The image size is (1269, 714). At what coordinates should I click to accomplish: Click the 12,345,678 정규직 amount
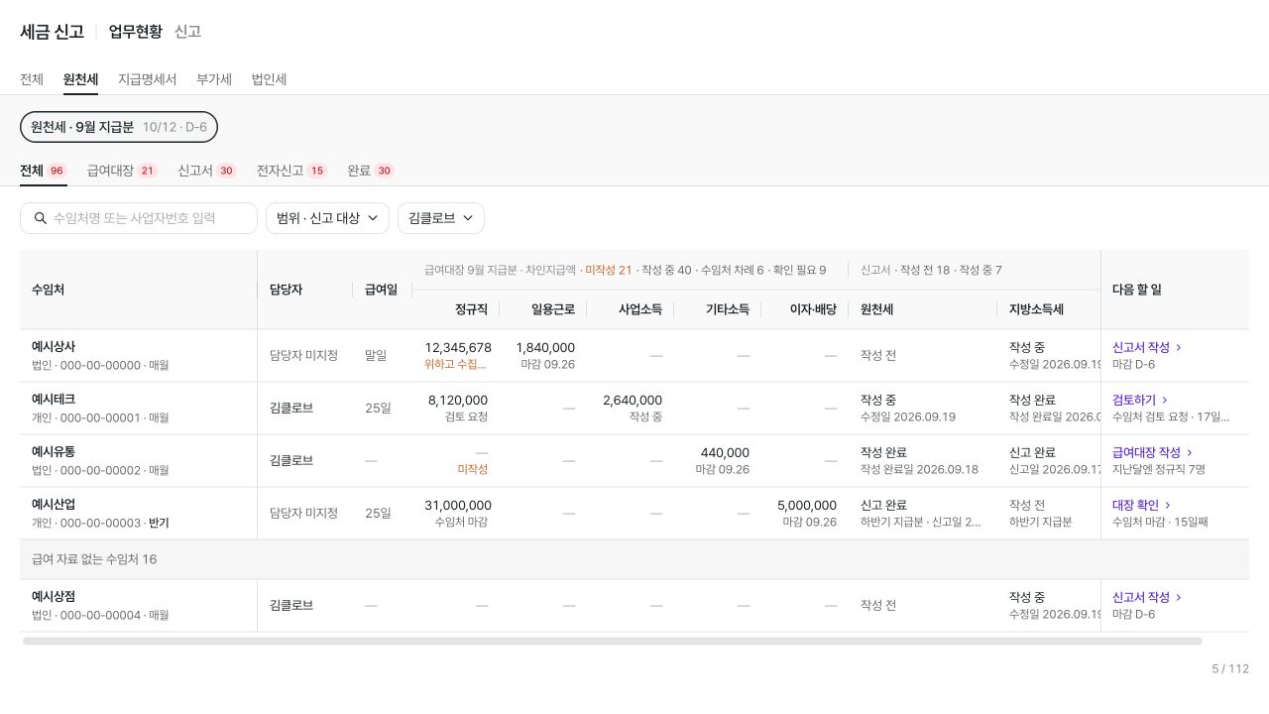458,347
